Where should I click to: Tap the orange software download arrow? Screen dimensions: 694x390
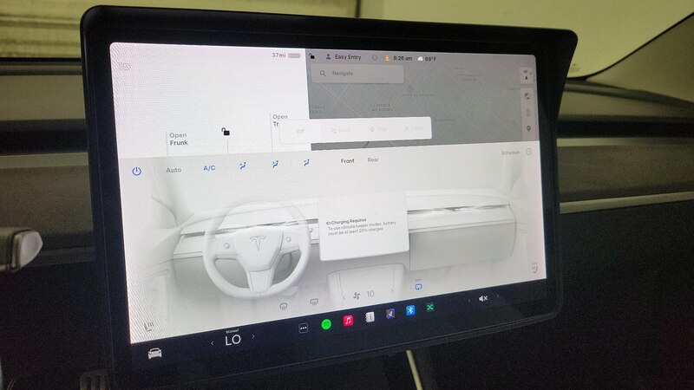387,58
